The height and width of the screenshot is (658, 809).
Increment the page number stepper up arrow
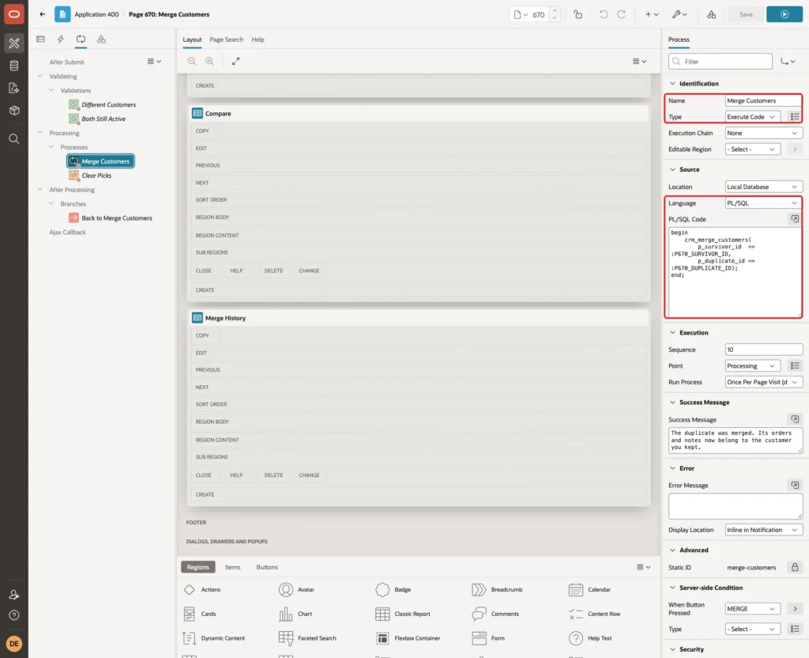pyautogui.click(x=555, y=11)
